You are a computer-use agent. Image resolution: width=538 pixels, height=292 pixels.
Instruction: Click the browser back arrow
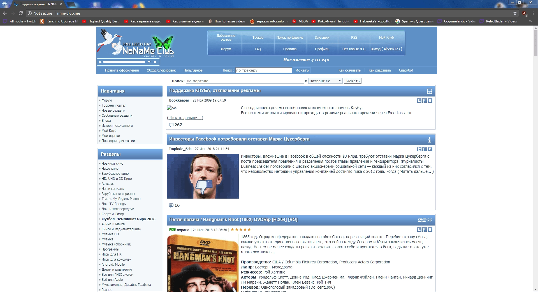(5, 13)
